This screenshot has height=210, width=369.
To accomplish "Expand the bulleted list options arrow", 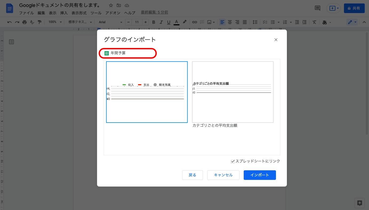I will [278, 22].
